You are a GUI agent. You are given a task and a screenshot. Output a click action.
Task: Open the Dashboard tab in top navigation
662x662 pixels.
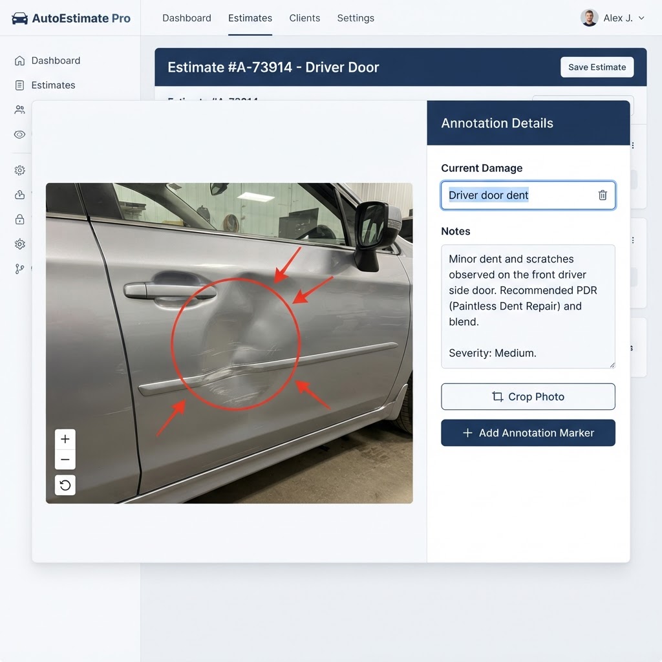(187, 18)
